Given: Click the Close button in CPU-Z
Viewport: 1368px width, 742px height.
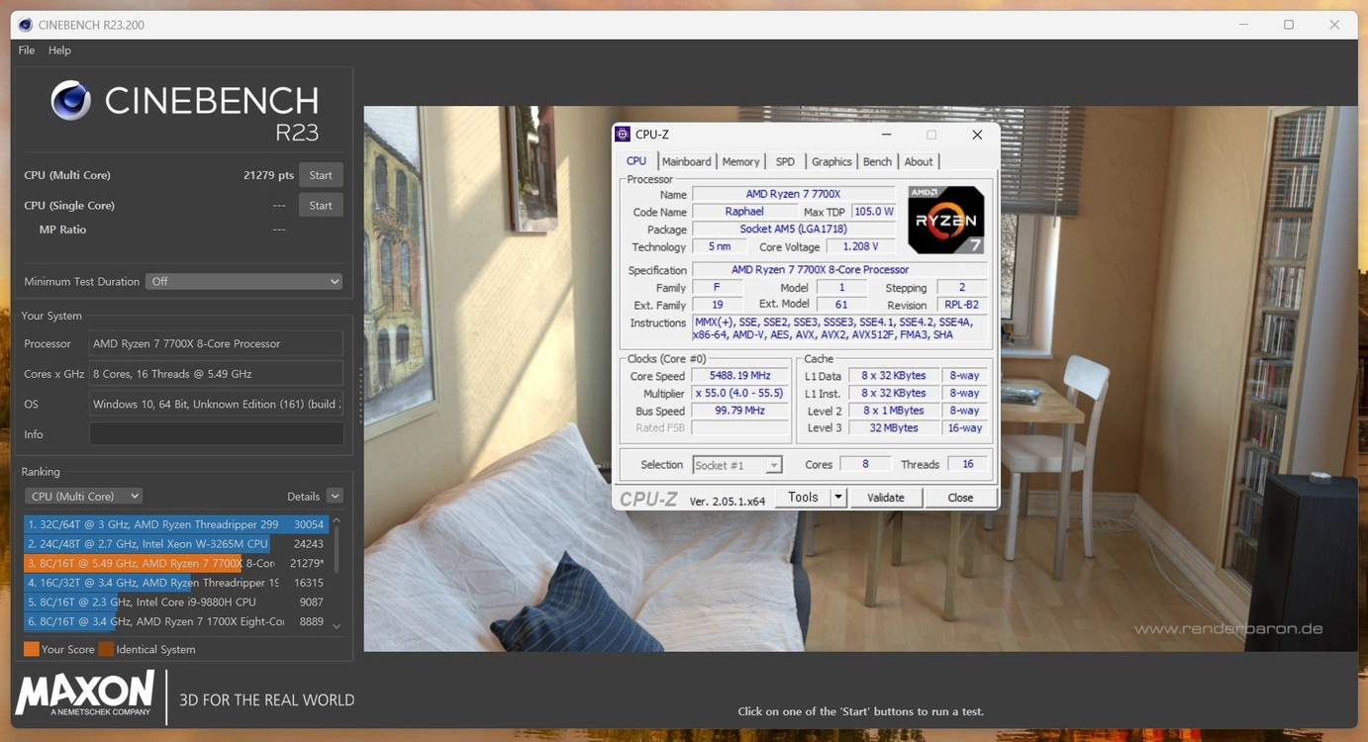Looking at the screenshot, I should coord(960,498).
